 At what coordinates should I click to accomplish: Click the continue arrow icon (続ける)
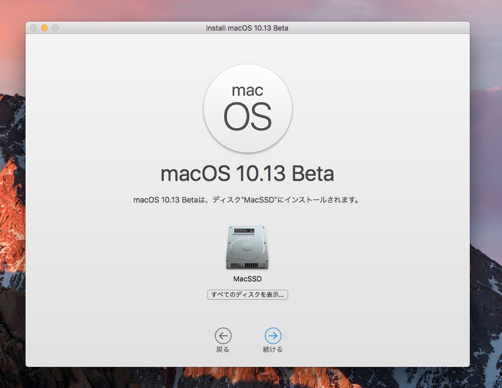(x=273, y=336)
